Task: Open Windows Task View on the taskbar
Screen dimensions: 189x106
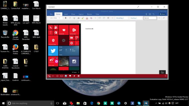Action: pyautogui.click(x=58, y=103)
